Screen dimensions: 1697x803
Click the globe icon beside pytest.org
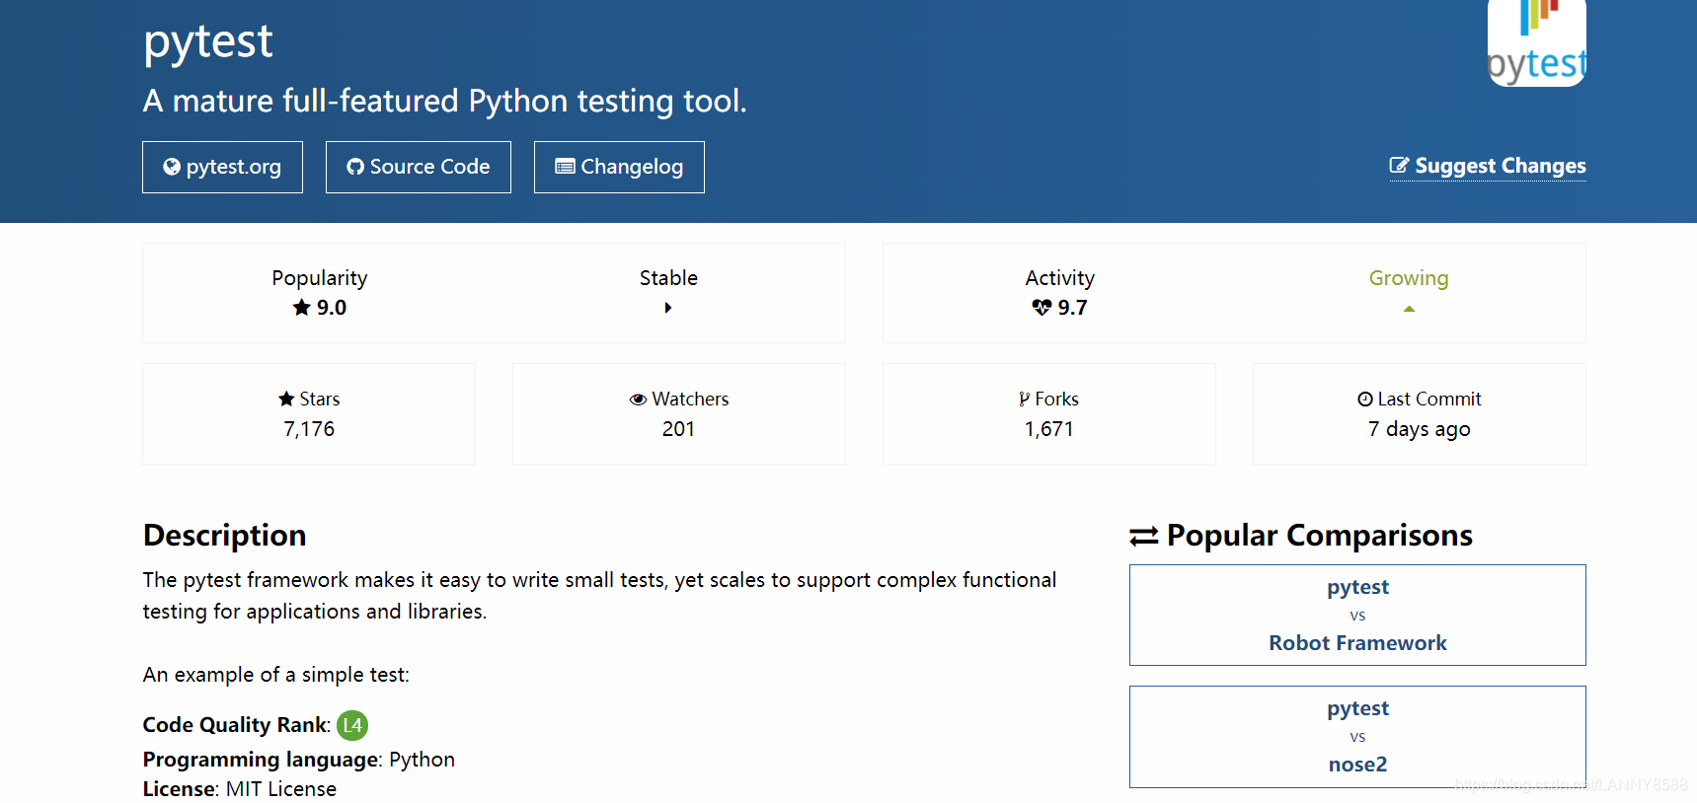pos(172,167)
